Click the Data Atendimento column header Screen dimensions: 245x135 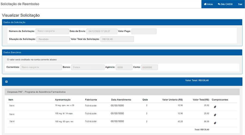(121, 100)
